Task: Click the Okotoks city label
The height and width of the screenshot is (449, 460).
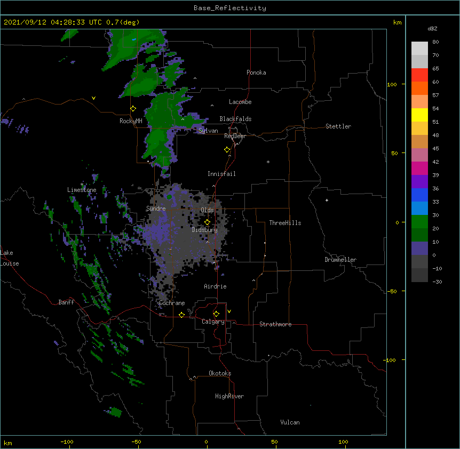Action: coord(220,373)
